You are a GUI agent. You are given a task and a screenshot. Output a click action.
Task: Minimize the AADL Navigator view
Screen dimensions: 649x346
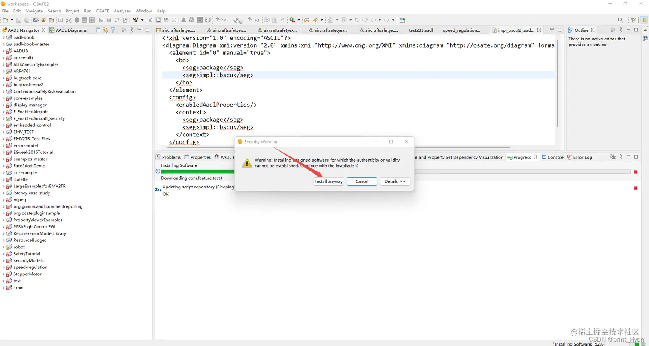(139, 30)
